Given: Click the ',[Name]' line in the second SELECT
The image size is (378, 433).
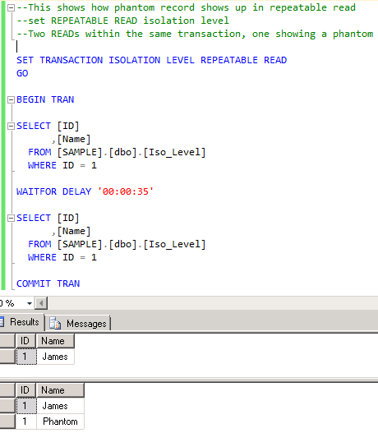Looking at the screenshot, I should [x=71, y=232].
